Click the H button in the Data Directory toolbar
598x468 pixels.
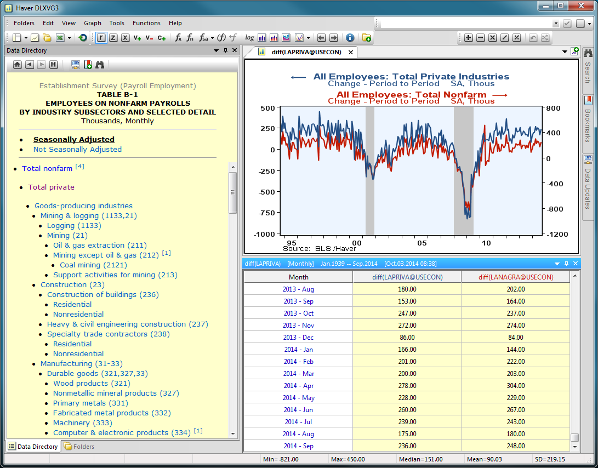click(53, 65)
